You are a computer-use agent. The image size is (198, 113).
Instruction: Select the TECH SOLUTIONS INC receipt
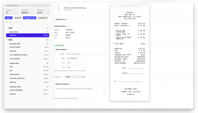[28, 78]
